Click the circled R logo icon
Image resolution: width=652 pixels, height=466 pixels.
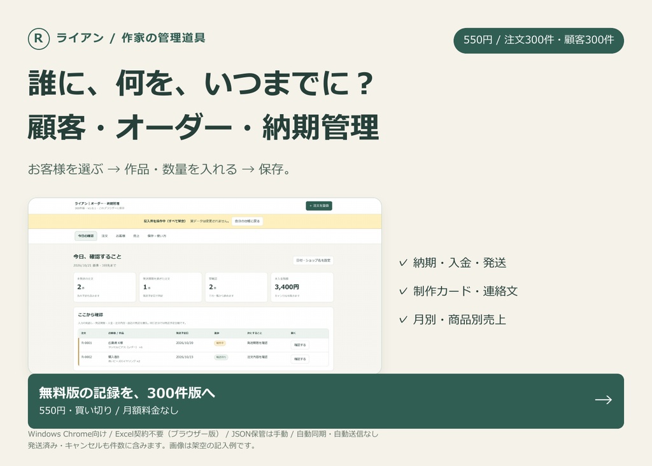[39, 39]
